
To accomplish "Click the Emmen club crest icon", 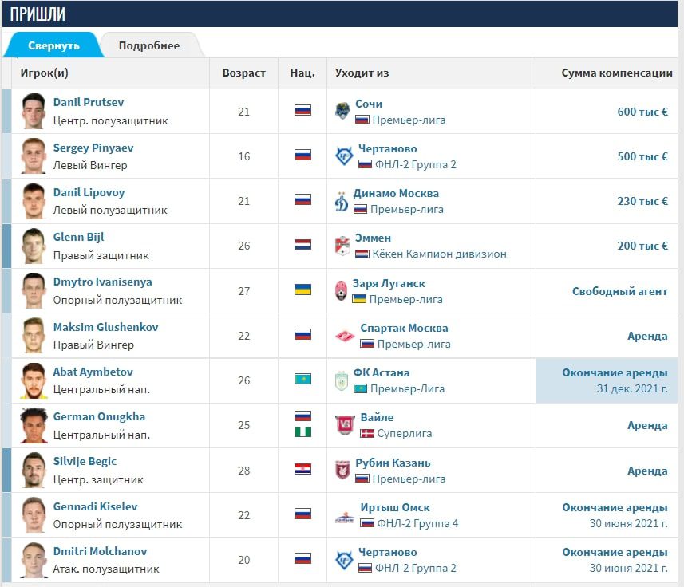I will tap(342, 246).
